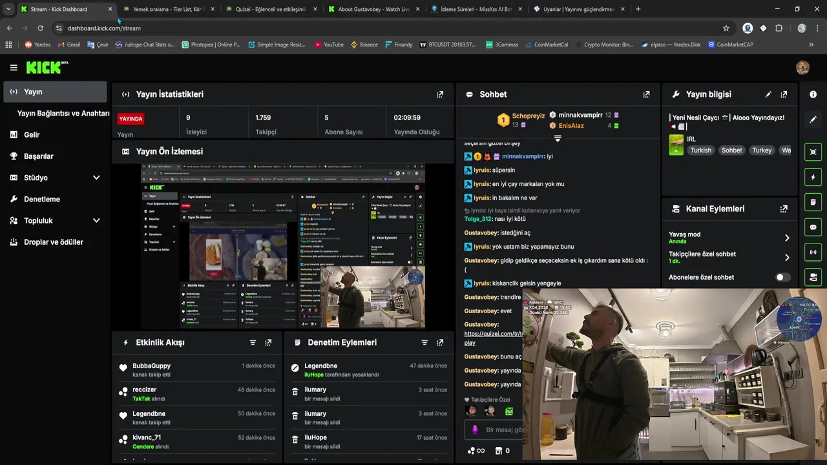827x465 pixels.
Task: Open Droplar ve ödüller in the sidebar
Action: click(x=55, y=242)
